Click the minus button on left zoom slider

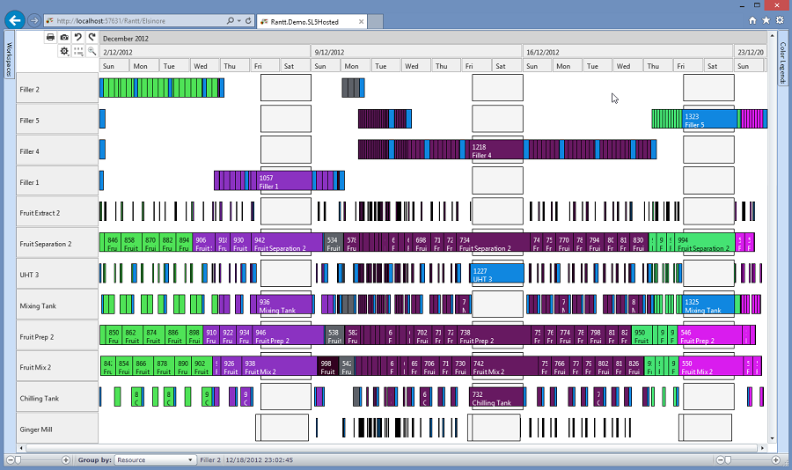[11, 459]
